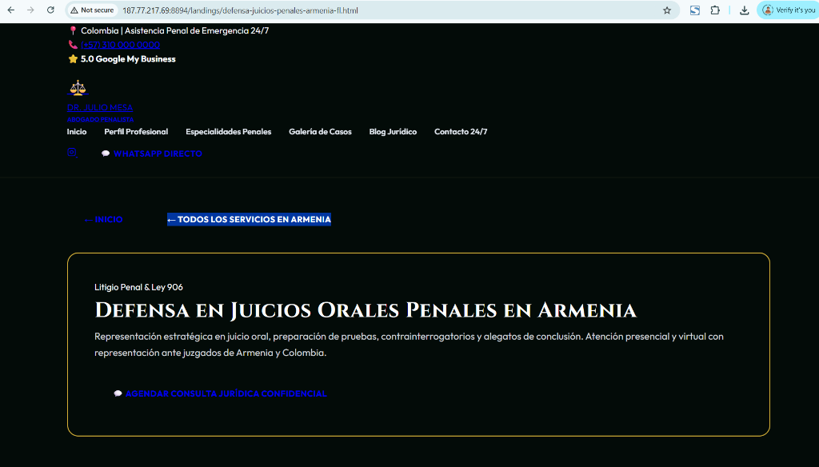Go to Inicio in navigation menu
The image size is (819, 467).
click(77, 132)
